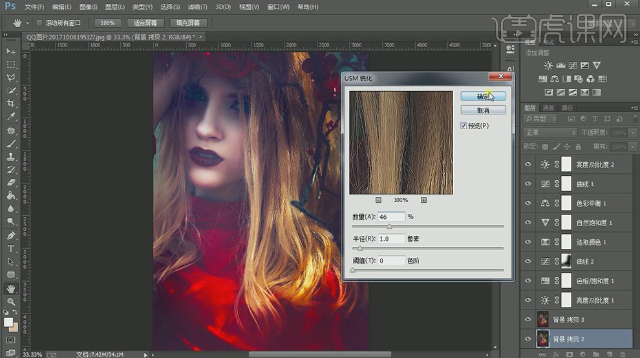The height and width of the screenshot is (358, 640).
Task: Click the 数量 amount slider handle
Action: point(389,227)
